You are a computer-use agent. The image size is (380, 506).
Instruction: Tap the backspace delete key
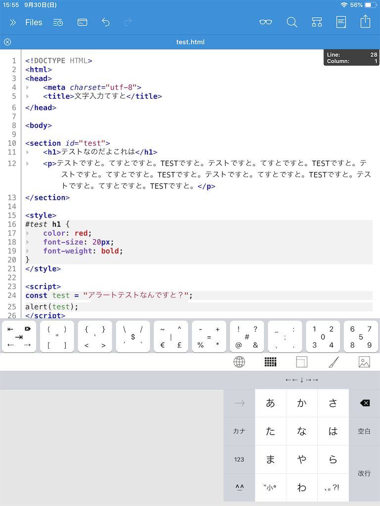(x=365, y=403)
